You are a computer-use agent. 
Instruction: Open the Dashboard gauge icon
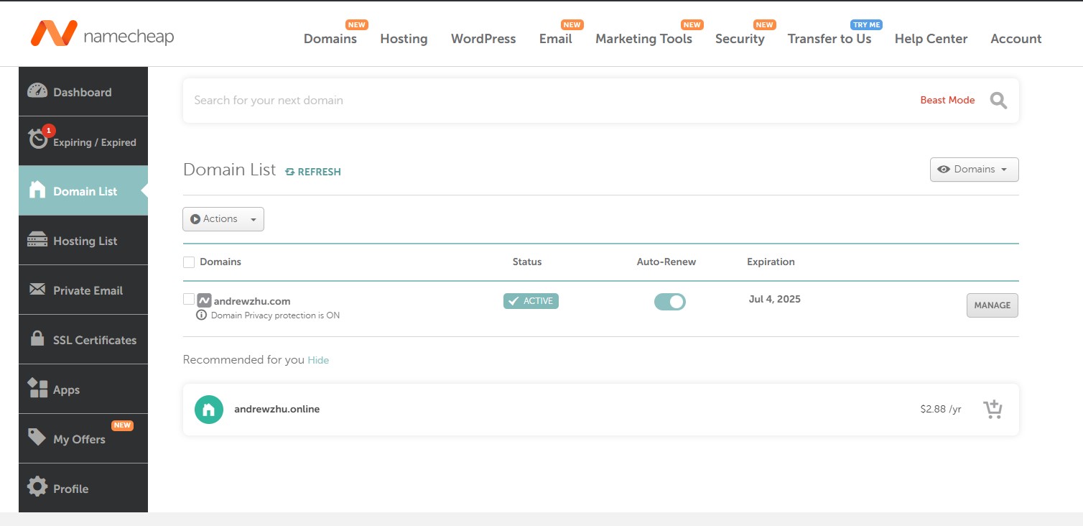coord(37,91)
